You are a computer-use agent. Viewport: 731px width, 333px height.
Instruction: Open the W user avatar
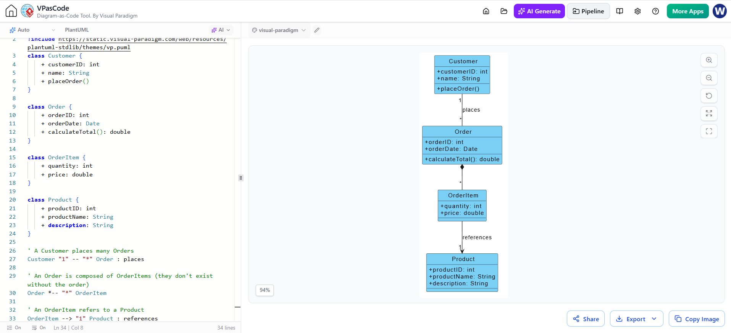[720, 11]
